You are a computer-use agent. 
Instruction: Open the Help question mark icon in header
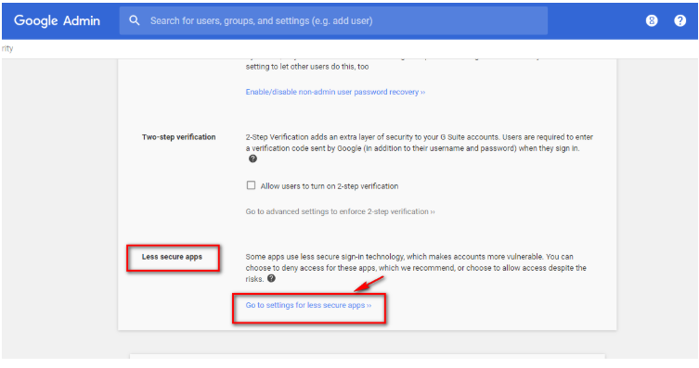coord(680,20)
